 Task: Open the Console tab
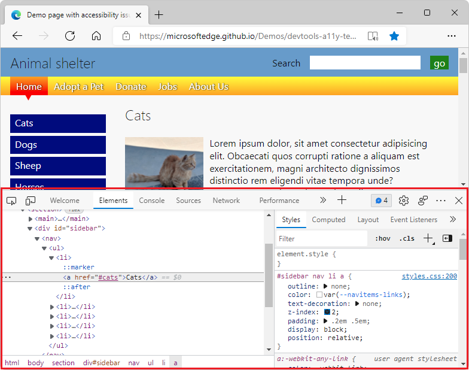point(152,201)
